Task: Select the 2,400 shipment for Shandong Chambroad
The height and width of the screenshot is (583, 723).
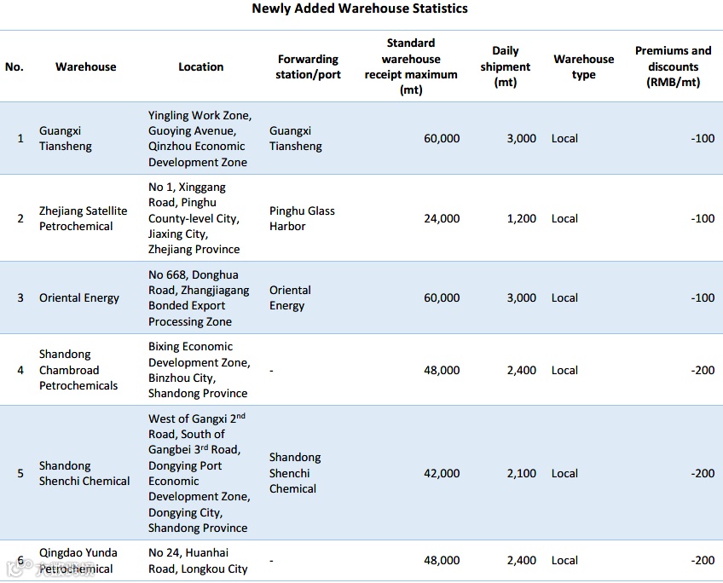Action: (x=522, y=370)
